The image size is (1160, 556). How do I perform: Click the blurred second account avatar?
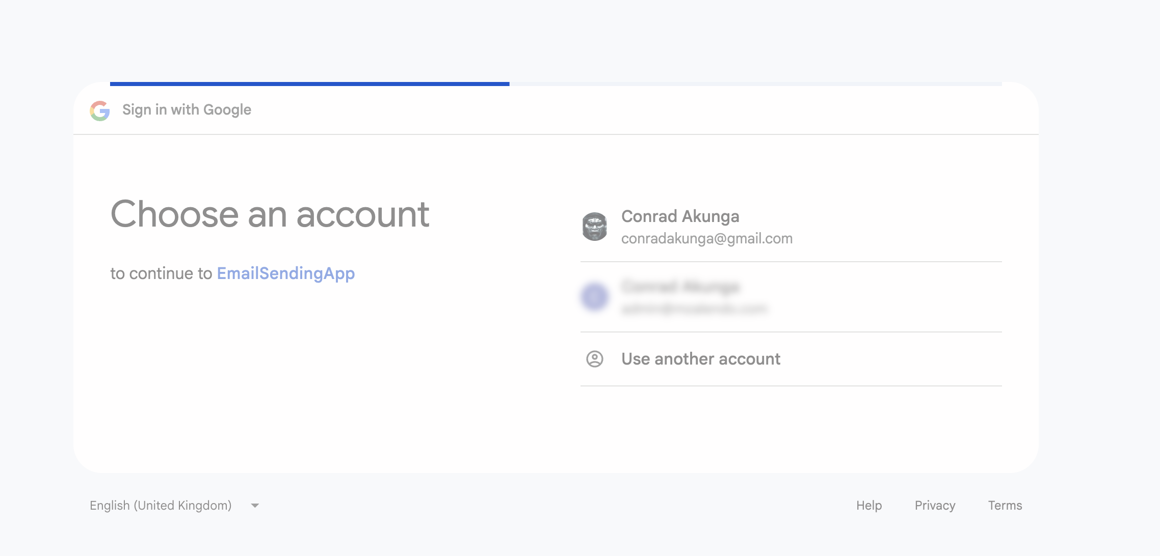click(594, 297)
